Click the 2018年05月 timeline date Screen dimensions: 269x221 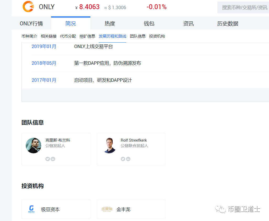tap(44, 63)
